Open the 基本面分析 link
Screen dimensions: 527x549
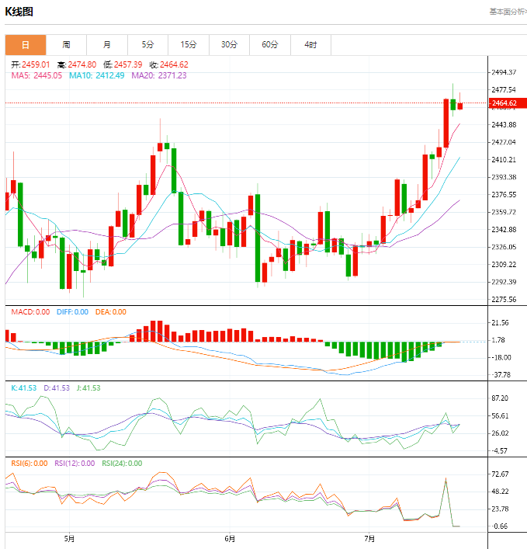(x=508, y=12)
